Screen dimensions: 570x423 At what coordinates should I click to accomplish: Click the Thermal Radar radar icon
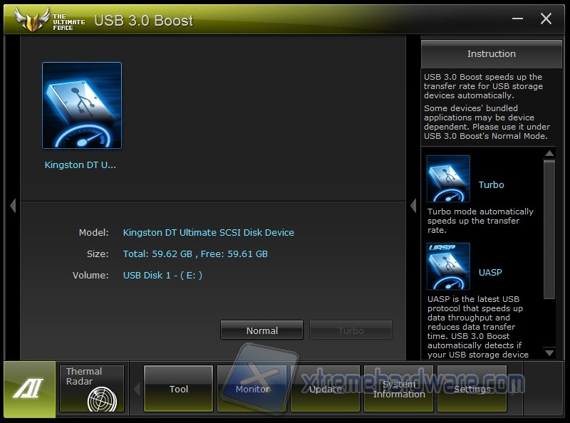[102, 400]
